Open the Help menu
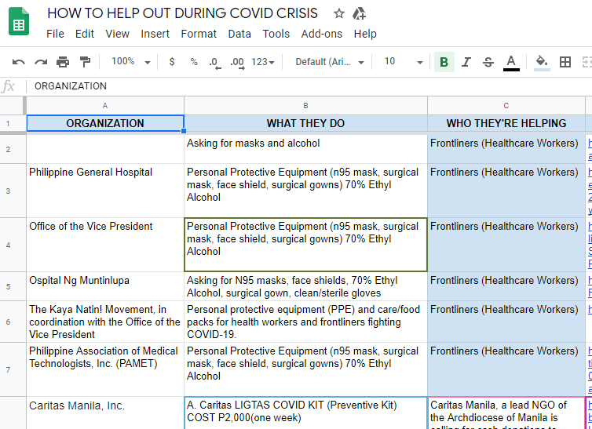 pyautogui.click(x=365, y=34)
